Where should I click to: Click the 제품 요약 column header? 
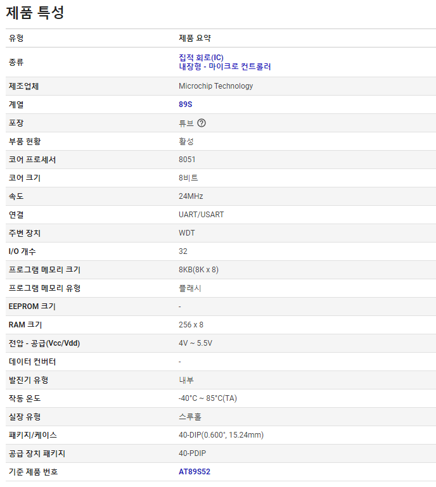(195, 38)
